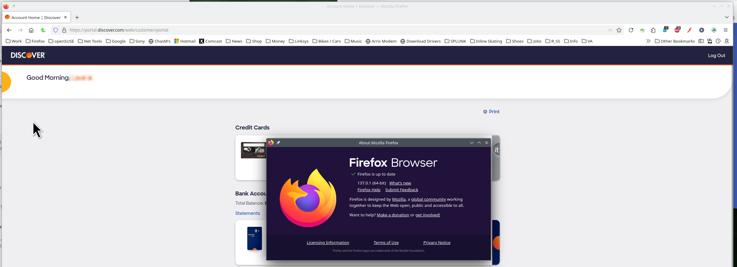Open the Firefox hamburger application menu
The image size is (737, 267).
click(726, 30)
